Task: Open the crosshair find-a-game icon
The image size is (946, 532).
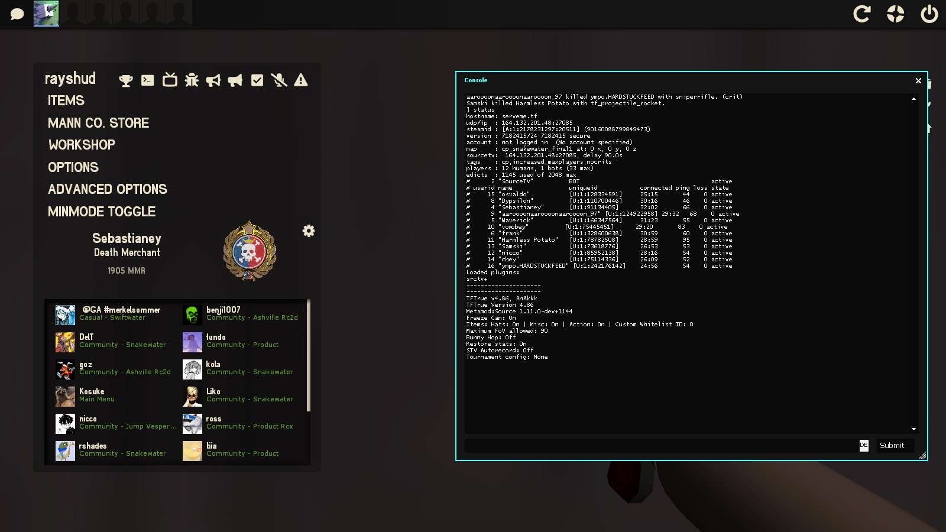Action: point(896,14)
